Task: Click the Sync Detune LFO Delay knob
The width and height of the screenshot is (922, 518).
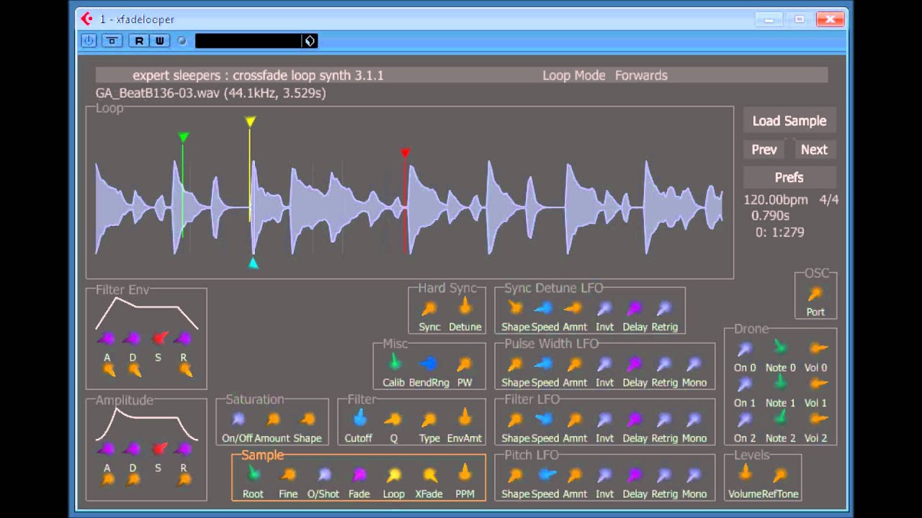Action: click(x=635, y=308)
